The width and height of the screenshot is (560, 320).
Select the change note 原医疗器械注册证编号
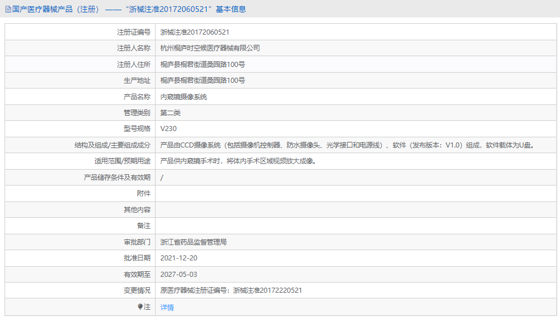(x=231, y=290)
